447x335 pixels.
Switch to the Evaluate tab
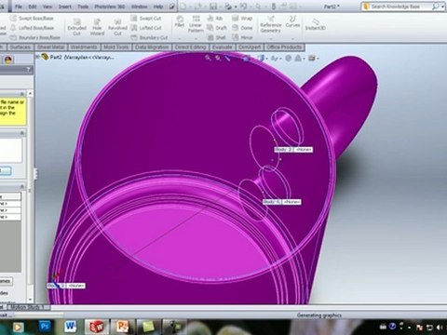tap(223, 47)
